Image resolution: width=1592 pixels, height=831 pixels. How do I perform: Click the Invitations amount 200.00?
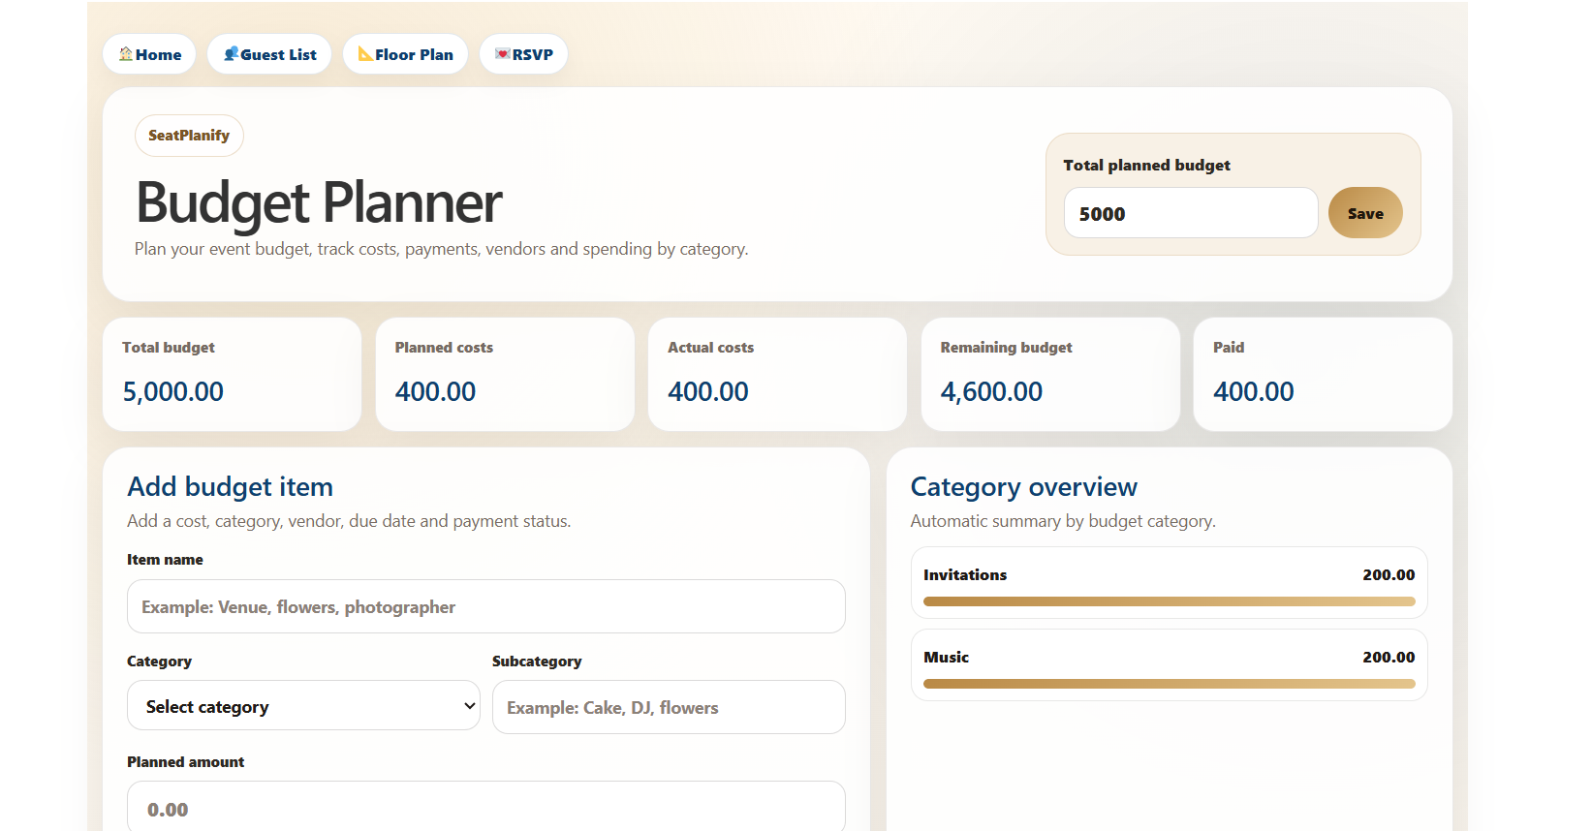click(1389, 574)
